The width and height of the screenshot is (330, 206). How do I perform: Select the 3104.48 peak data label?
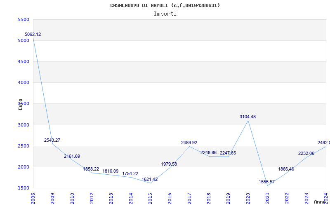tap(248, 117)
